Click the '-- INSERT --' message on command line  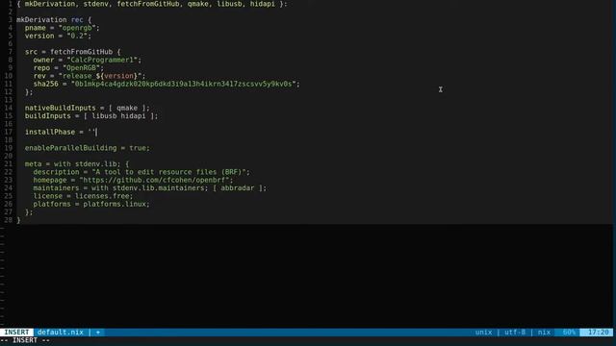tap(26, 340)
